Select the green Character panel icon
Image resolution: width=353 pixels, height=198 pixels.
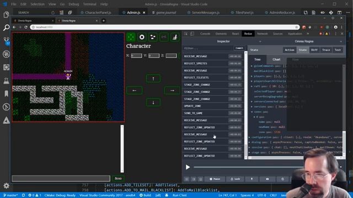[131, 37]
